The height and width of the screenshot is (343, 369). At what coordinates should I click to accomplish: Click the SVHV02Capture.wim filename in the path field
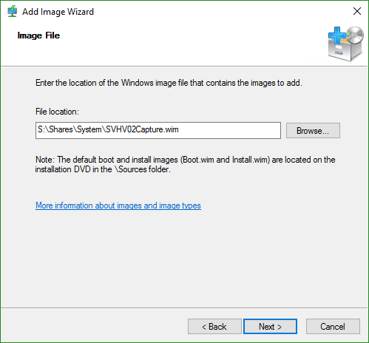point(142,129)
